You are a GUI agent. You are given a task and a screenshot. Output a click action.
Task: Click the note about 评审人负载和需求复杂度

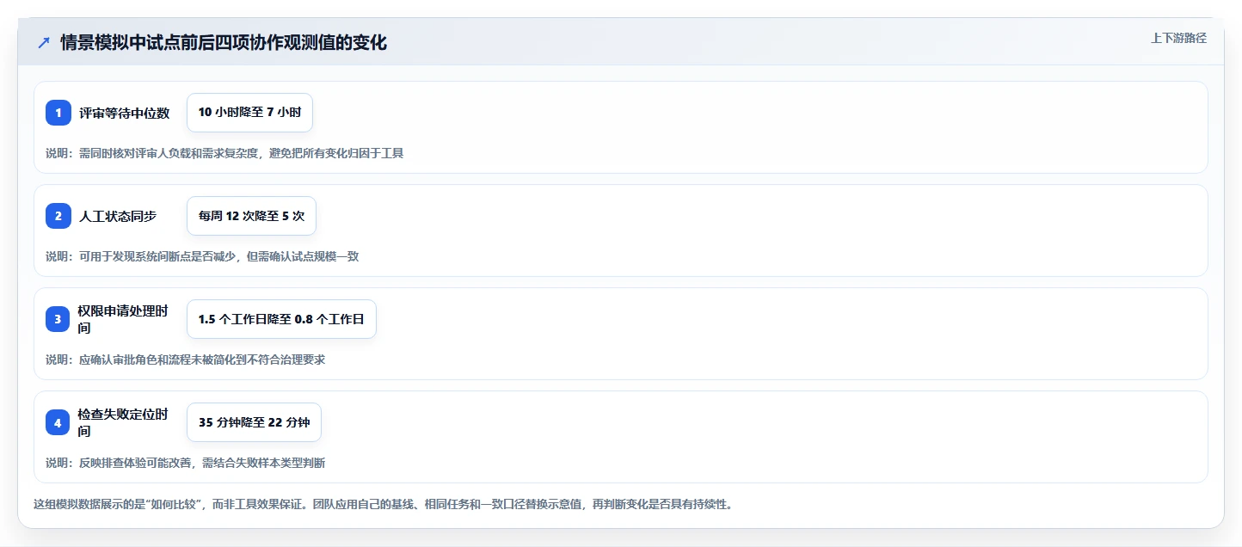click(x=224, y=153)
